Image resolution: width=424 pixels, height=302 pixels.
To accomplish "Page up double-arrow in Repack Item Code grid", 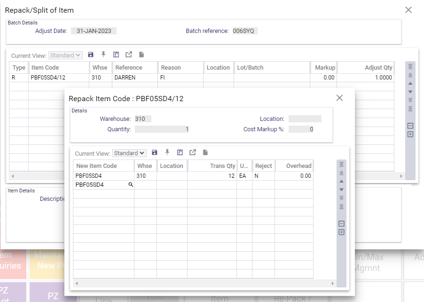I will (342, 173).
